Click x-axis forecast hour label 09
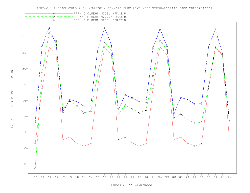The image size is (250, 193). pyautogui.click(x=56, y=177)
